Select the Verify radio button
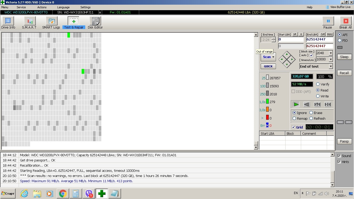 318,84
